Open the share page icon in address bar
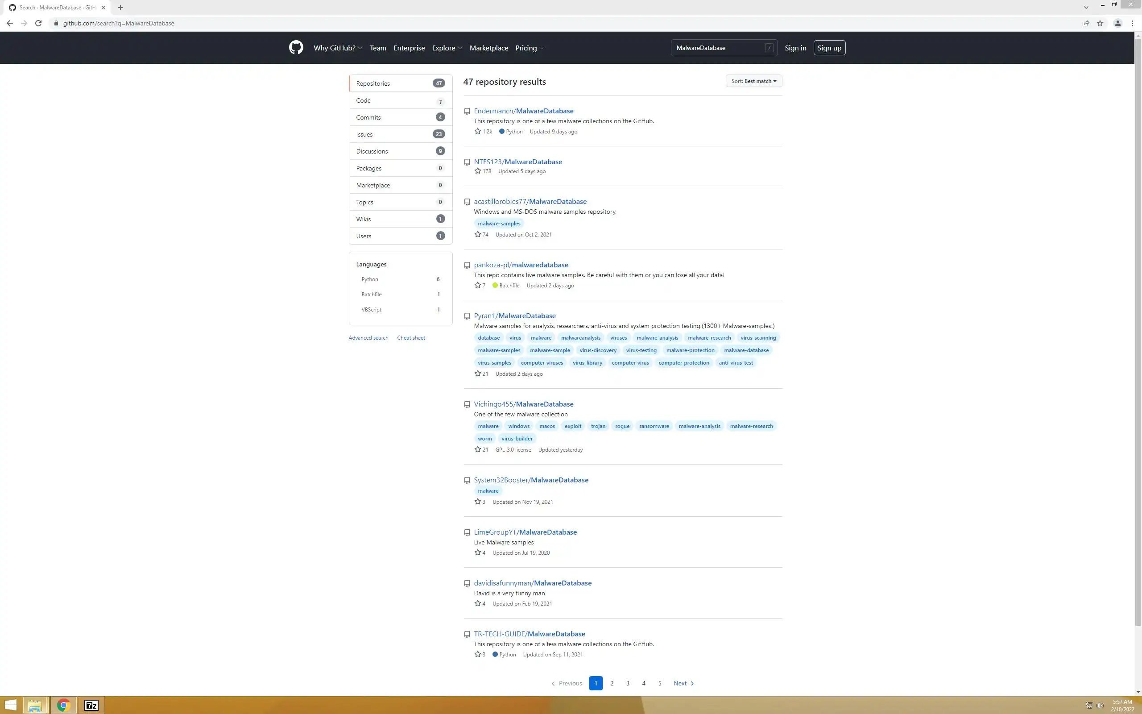This screenshot has height=714, width=1142. [1085, 23]
